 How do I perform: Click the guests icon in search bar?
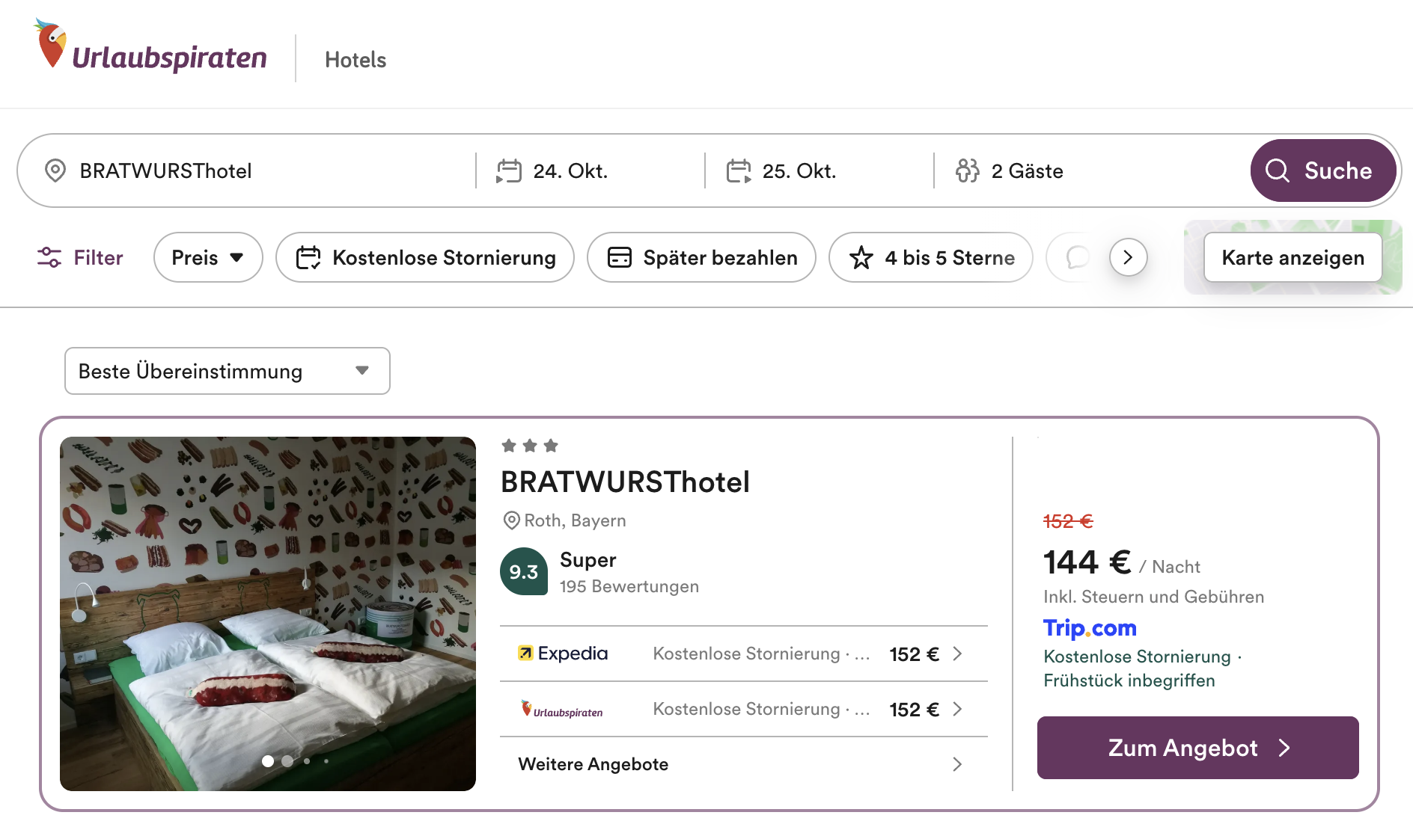pyautogui.click(x=967, y=170)
